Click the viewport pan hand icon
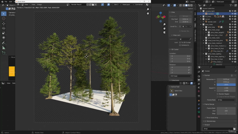238x134 pixels. pyautogui.click(x=164, y=28)
